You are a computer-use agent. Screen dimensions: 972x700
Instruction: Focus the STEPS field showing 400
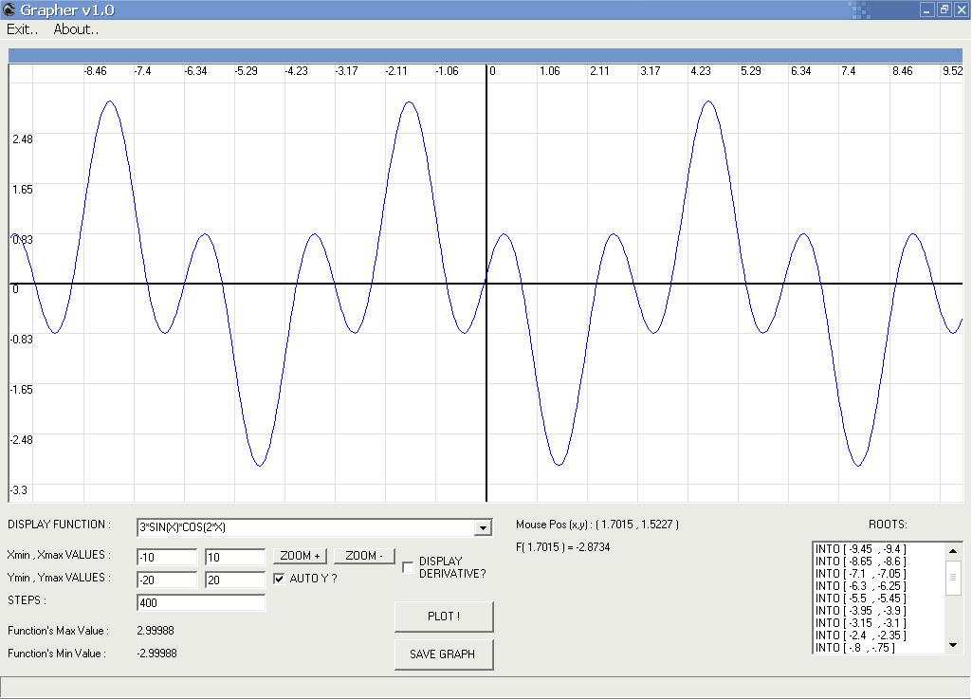(x=201, y=602)
